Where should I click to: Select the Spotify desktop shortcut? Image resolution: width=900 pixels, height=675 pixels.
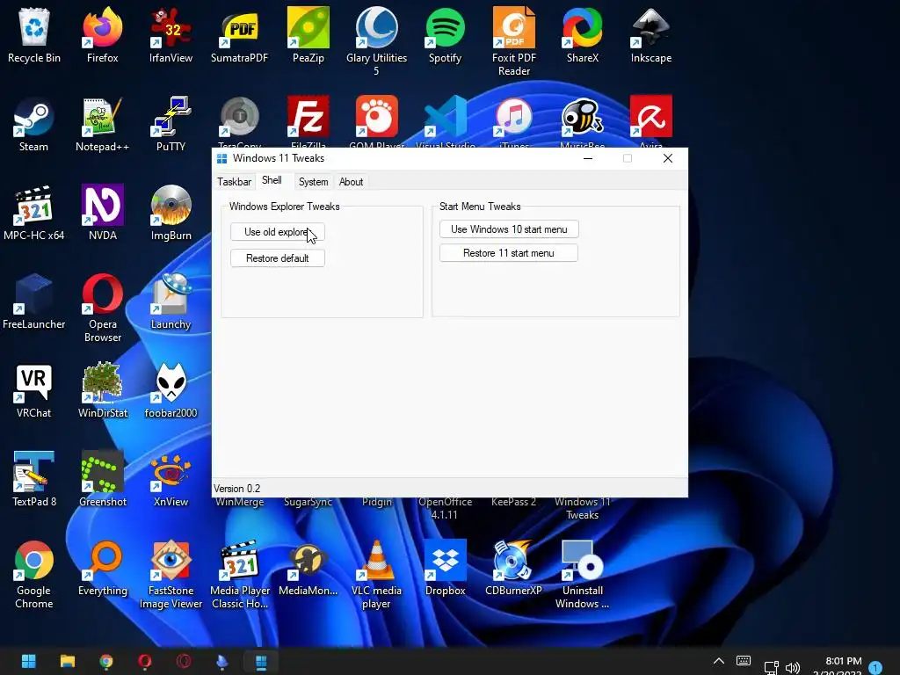tap(445, 35)
